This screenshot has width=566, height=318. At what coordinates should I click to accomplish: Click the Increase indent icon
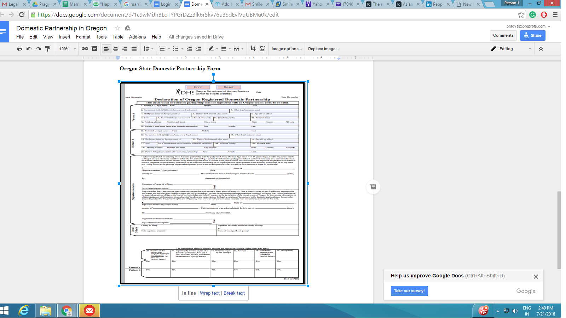[198, 49]
